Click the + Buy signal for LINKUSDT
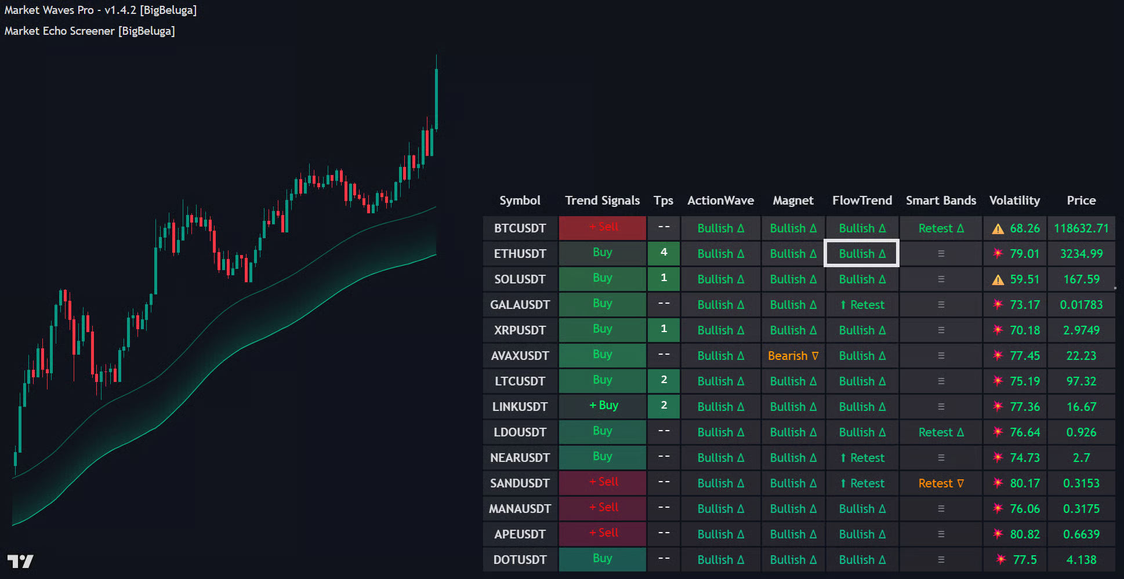 pos(603,406)
